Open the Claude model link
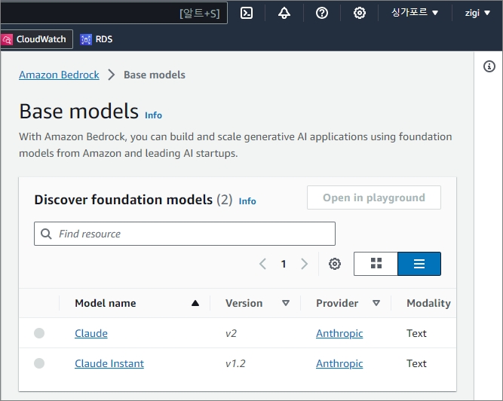503x401 pixels. coord(91,333)
